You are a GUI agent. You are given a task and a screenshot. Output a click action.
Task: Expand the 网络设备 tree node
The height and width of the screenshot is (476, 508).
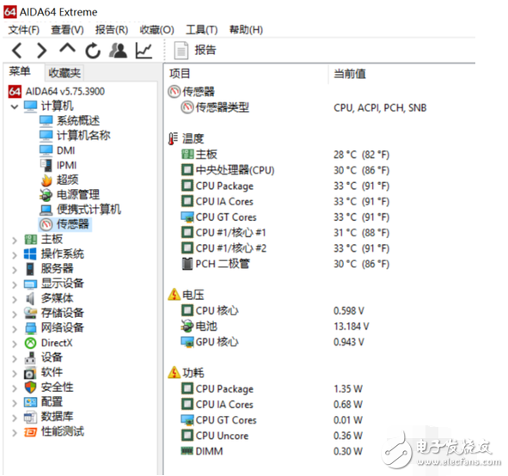(x=15, y=329)
